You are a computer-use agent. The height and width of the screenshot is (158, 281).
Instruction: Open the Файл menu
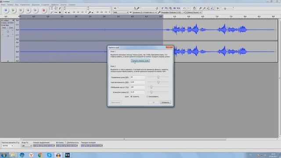point(3,5)
